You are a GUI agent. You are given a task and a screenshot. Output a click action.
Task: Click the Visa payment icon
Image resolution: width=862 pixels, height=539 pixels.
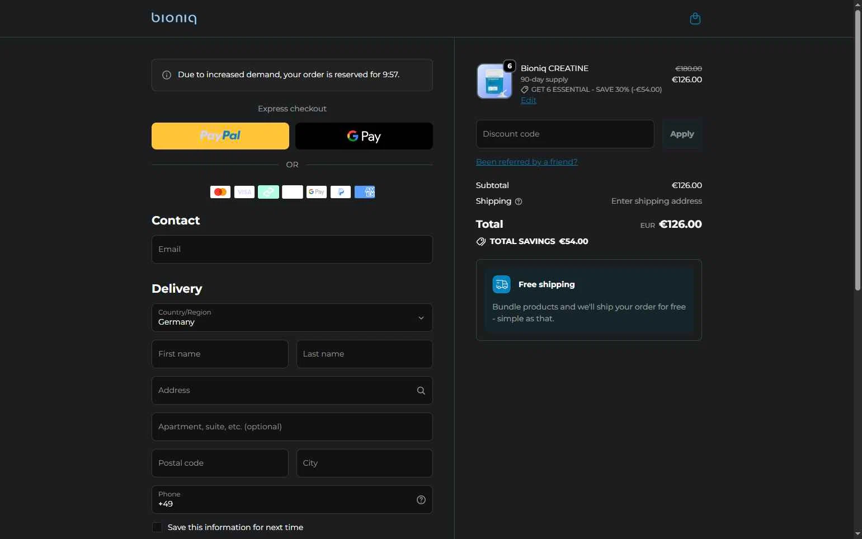(x=244, y=192)
